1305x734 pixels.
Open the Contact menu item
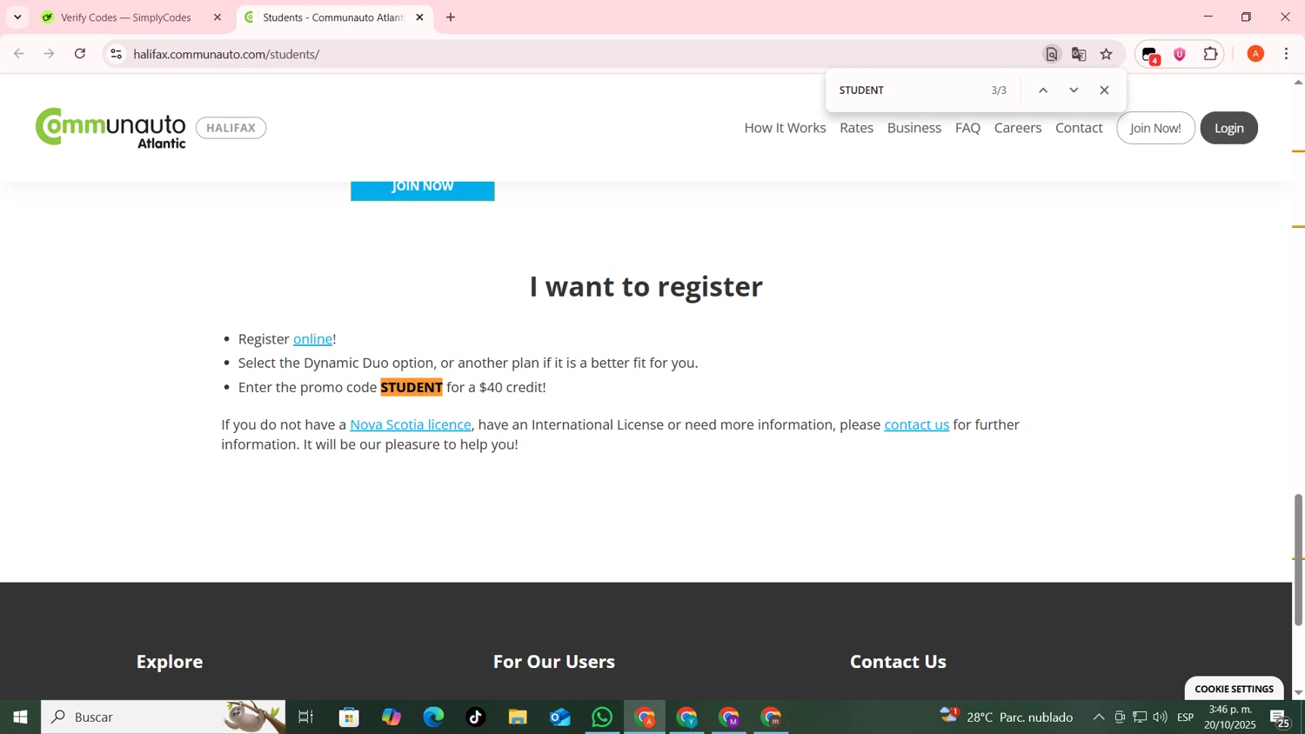(x=1079, y=128)
